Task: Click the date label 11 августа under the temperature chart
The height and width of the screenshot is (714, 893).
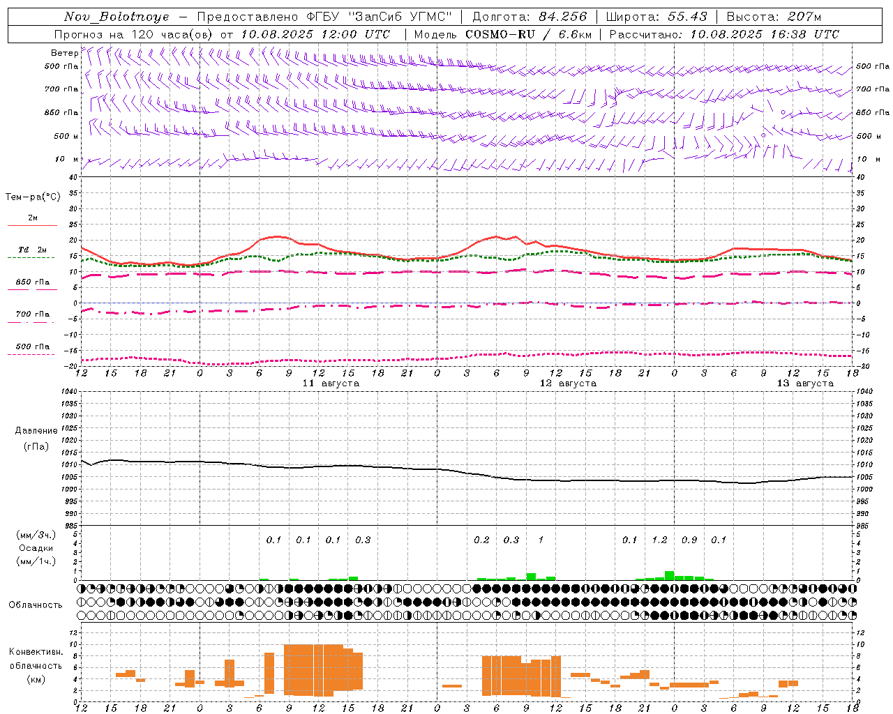Action: 331,383
